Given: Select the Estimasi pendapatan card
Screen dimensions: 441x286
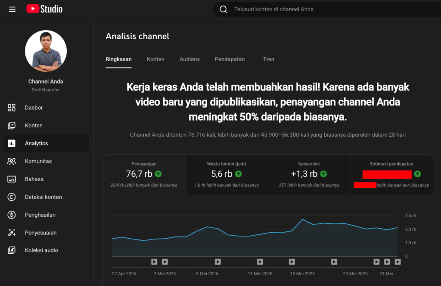Looking at the screenshot, I should [x=391, y=175].
